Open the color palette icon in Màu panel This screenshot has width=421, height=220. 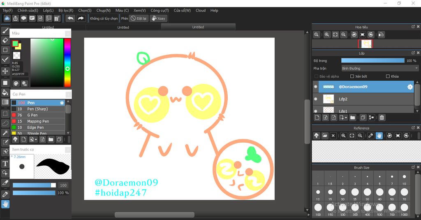click(16, 83)
